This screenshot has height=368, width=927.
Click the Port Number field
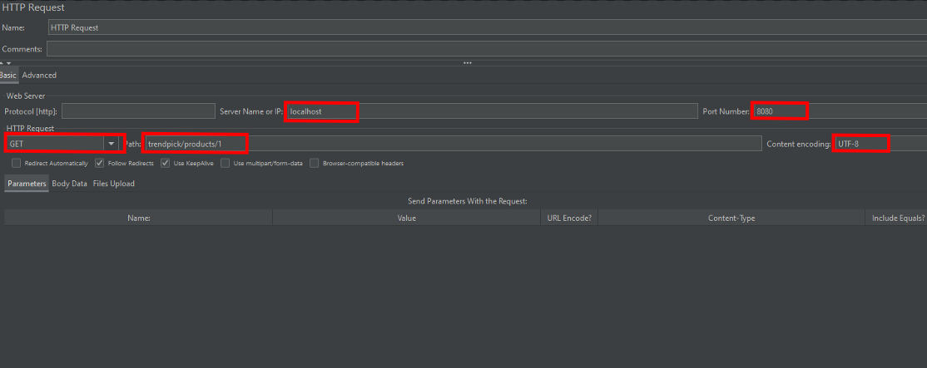839,110
